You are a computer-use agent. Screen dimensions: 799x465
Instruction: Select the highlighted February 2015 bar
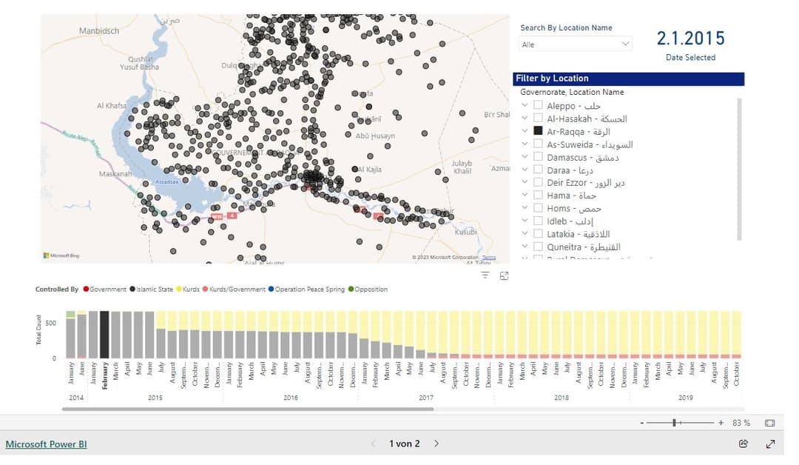point(104,335)
